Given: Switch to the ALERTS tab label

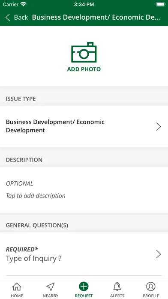Looking at the screenshot, I should click(x=117, y=296).
